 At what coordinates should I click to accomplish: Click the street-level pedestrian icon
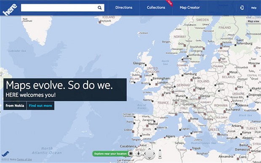pos(138,153)
